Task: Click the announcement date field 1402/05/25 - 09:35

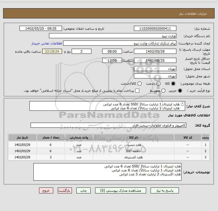Action: point(41,28)
